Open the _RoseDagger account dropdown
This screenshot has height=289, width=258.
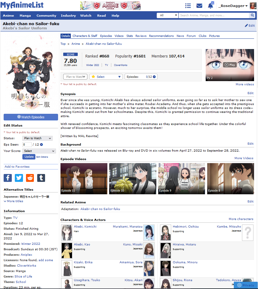[x=233, y=6]
